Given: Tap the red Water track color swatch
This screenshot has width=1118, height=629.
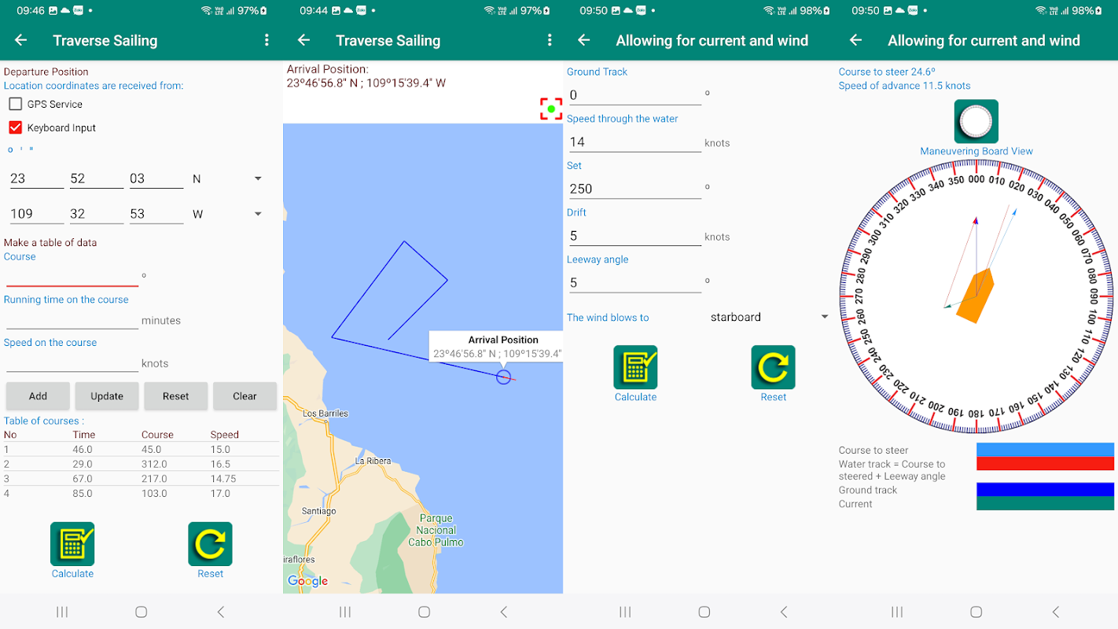Looking at the screenshot, I should point(1045,463).
